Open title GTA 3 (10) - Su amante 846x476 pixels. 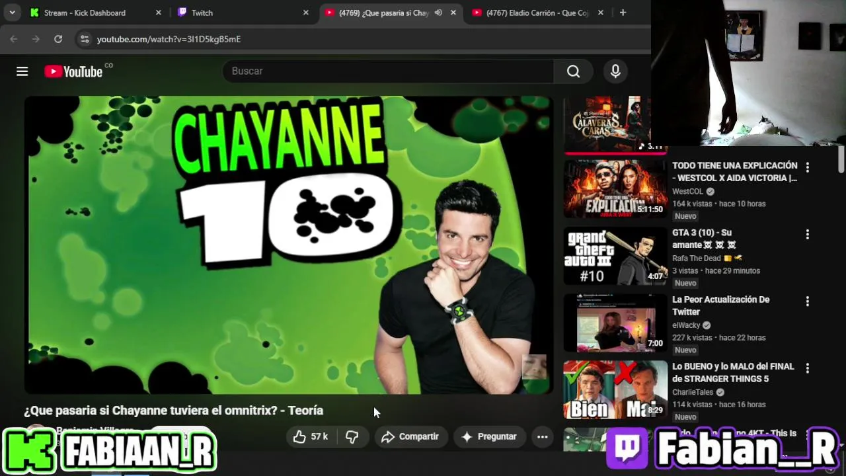(x=704, y=239)
